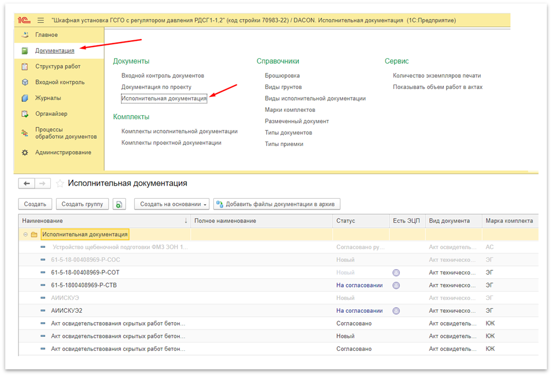The image size is (552, 376).
Task: Open the hamburger main menu
Action: [x=40, y=20]
